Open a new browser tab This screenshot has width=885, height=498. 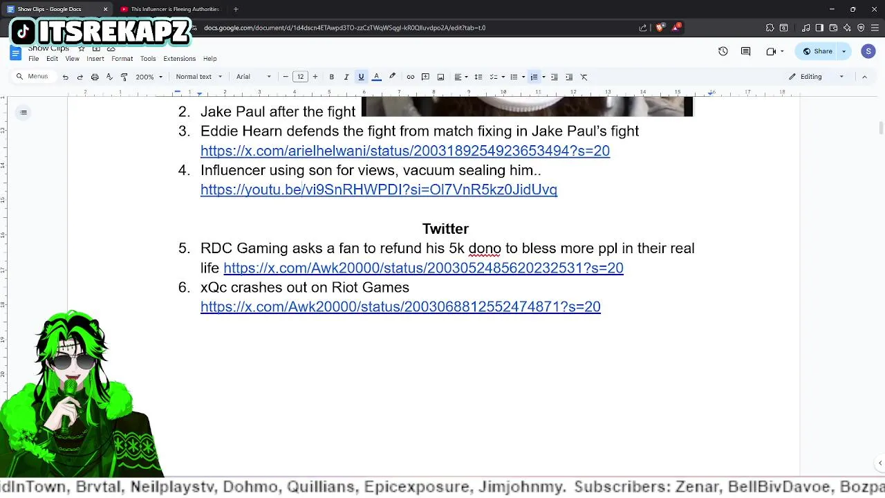236,9
